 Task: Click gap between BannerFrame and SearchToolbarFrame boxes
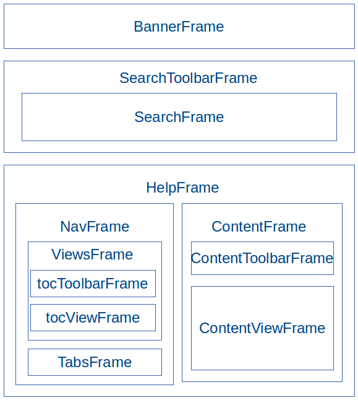click(179, 55)
